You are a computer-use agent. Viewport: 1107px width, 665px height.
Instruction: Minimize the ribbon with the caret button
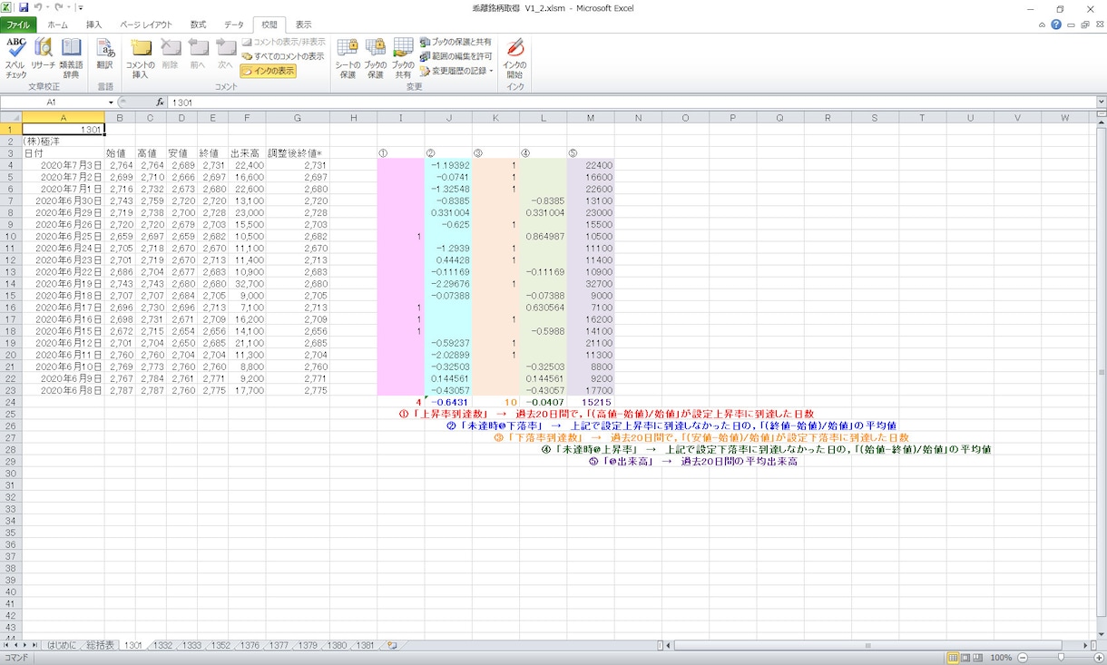[1043, 24]
